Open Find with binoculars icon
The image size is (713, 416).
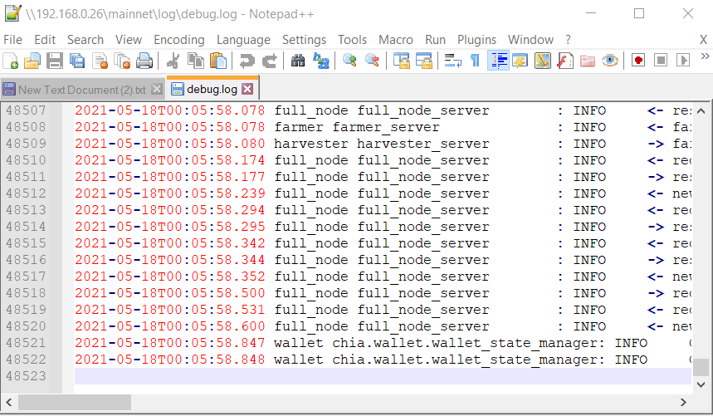click(298, 60)
